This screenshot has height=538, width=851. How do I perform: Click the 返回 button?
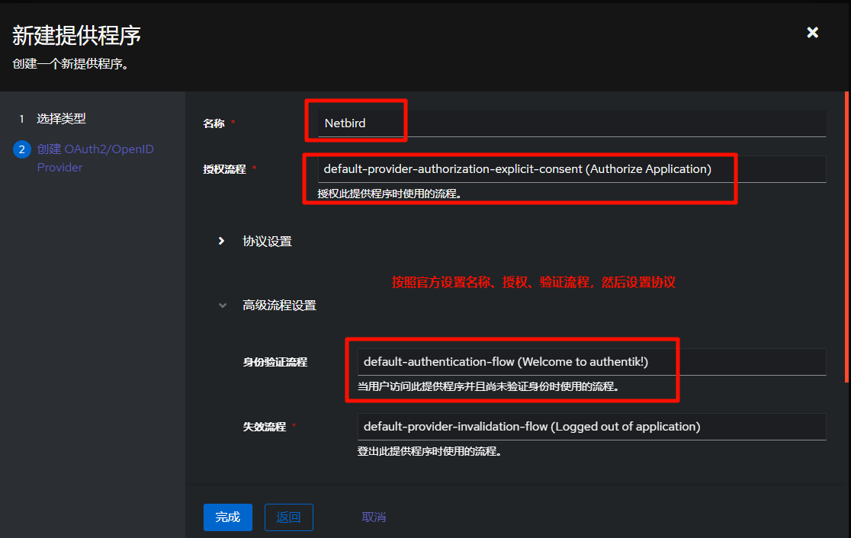click(x=288, y=517)
